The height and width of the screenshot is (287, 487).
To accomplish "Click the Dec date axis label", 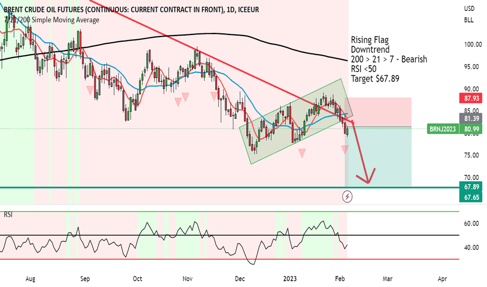I will pyautogui.click(x=239, y=279).
